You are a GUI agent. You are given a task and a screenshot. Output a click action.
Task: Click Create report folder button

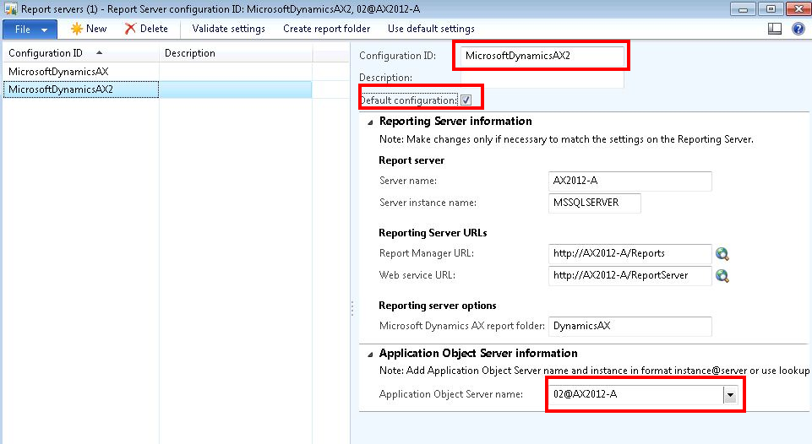point(326,29)
